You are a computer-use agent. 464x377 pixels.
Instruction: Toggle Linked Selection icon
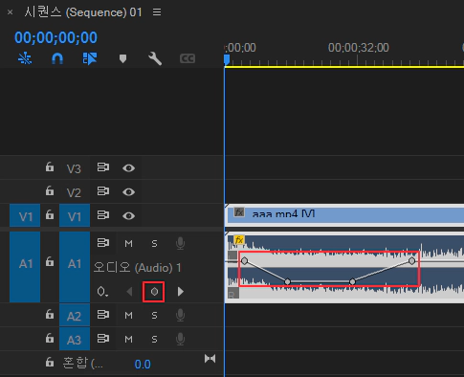(90, 58)
